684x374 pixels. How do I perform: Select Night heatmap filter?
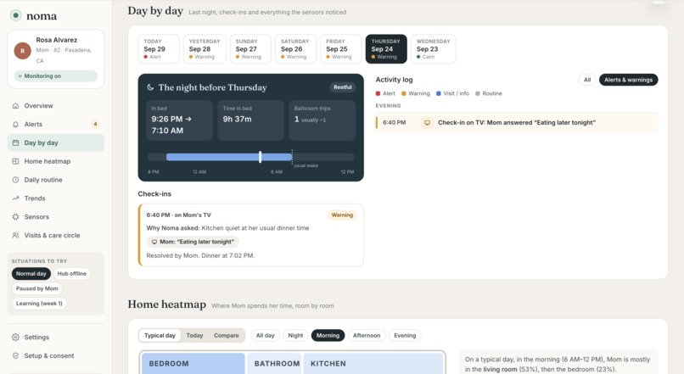coord(295,336)
